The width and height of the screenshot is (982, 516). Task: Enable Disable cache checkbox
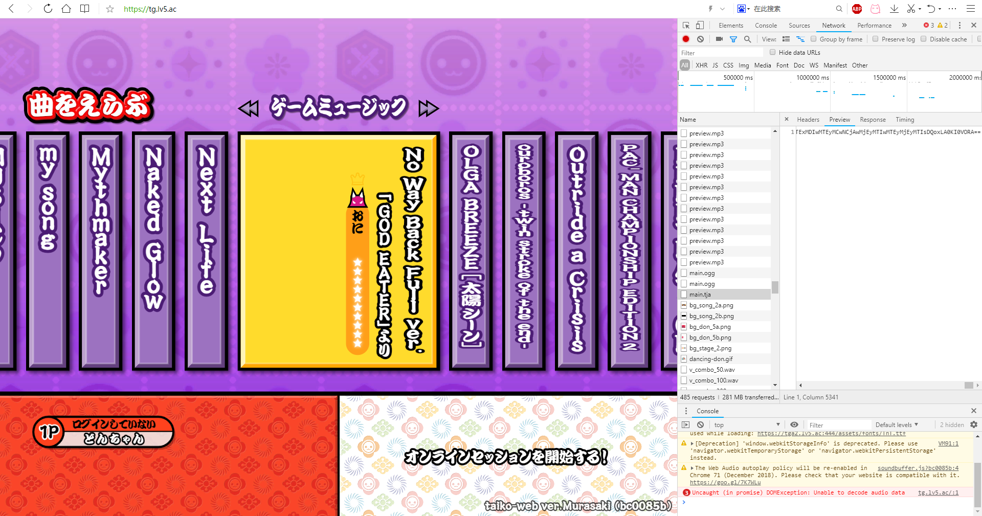(923, 39)
